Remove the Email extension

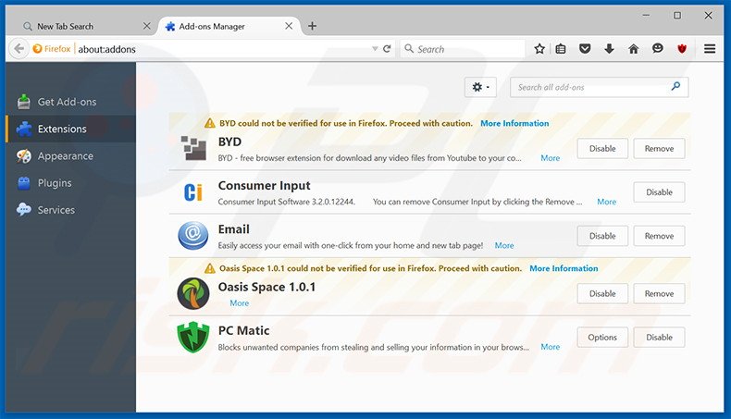659,236
